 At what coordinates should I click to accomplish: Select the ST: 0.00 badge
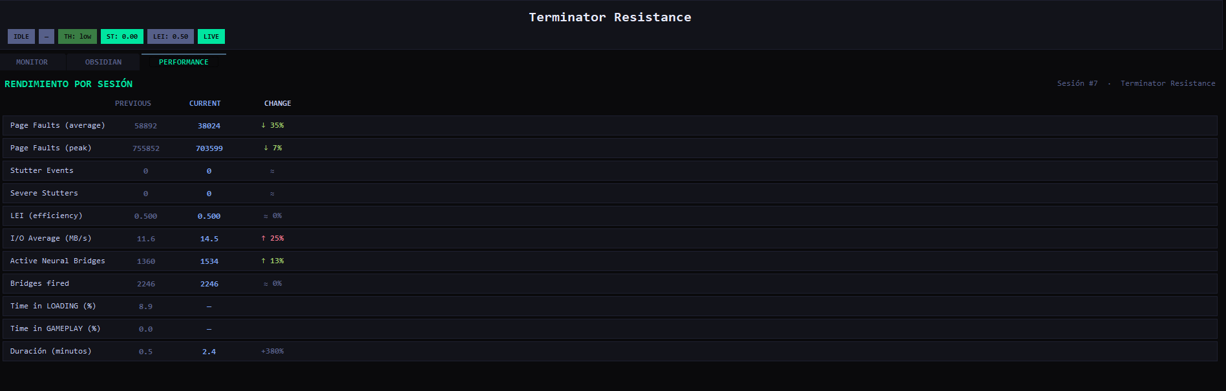[x=122, y=37]
